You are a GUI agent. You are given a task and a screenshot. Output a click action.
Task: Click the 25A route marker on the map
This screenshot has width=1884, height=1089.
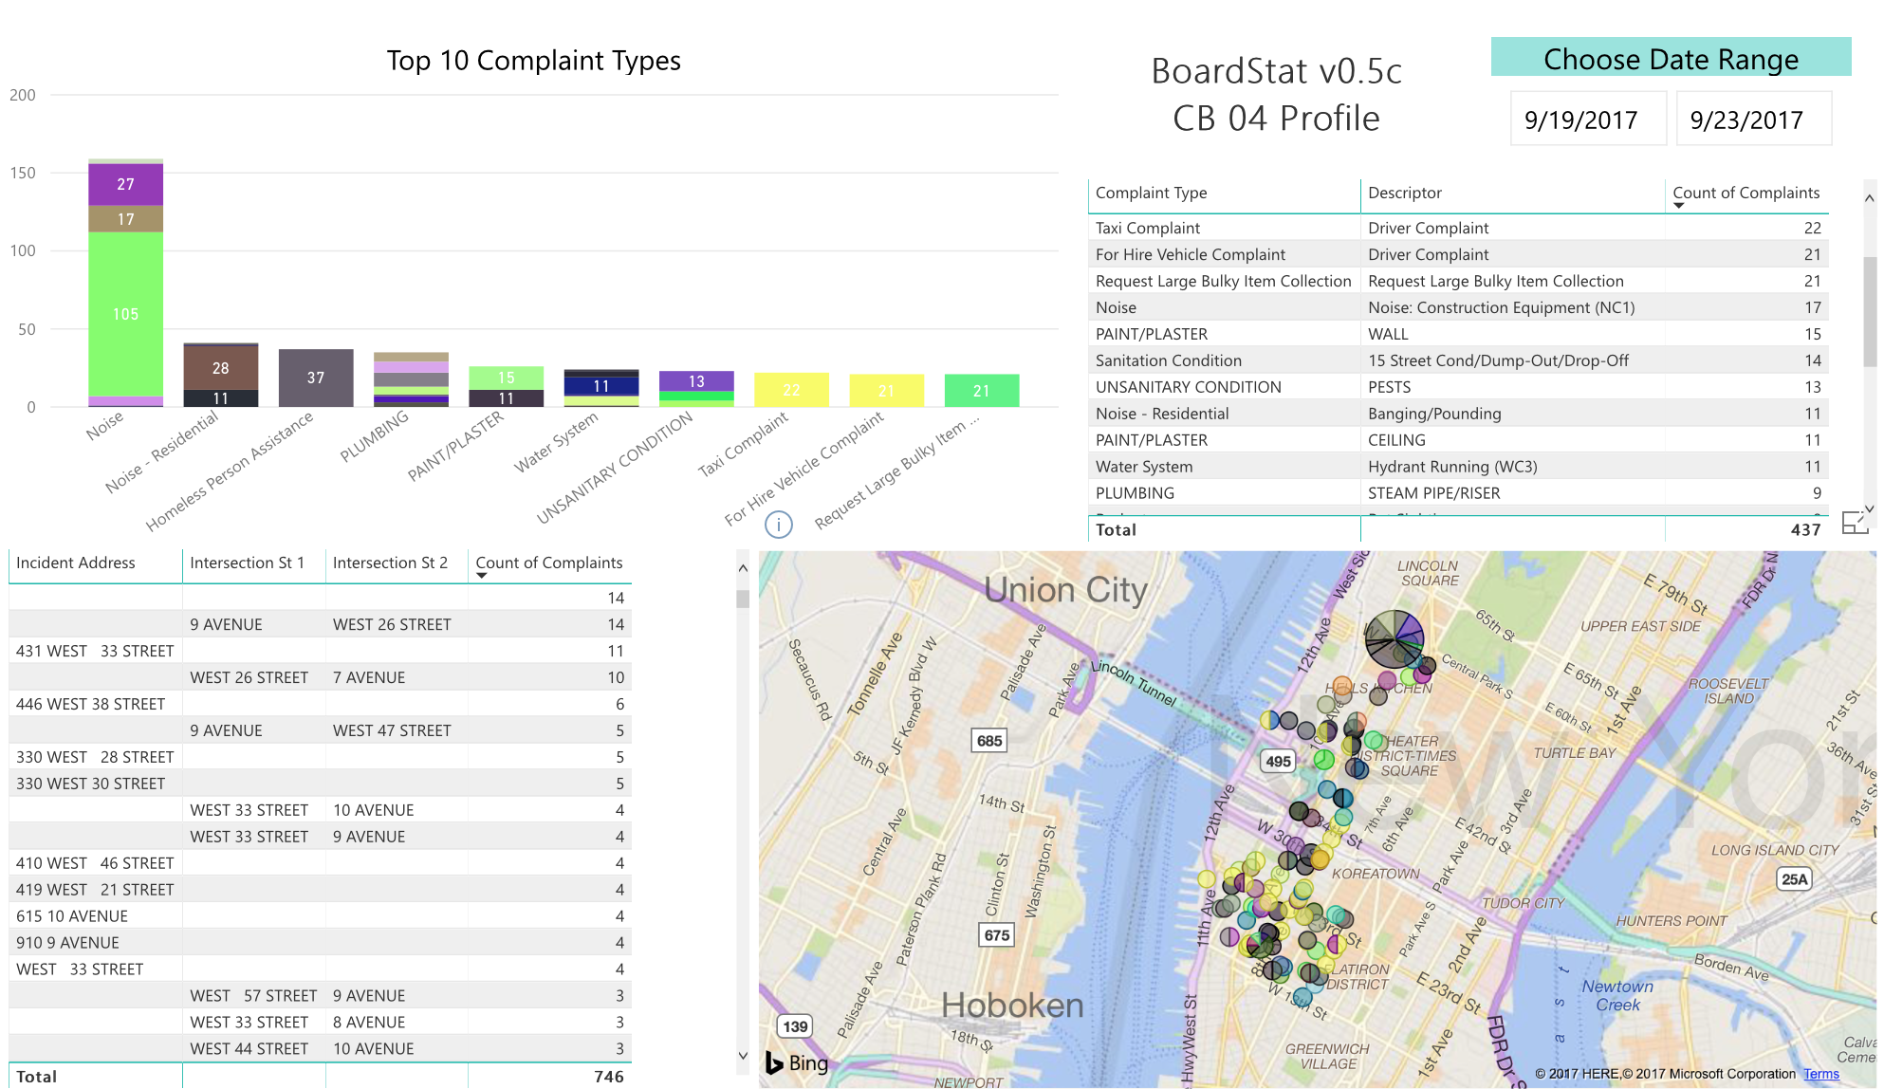pyautogui.click(x=1792, y=878)
